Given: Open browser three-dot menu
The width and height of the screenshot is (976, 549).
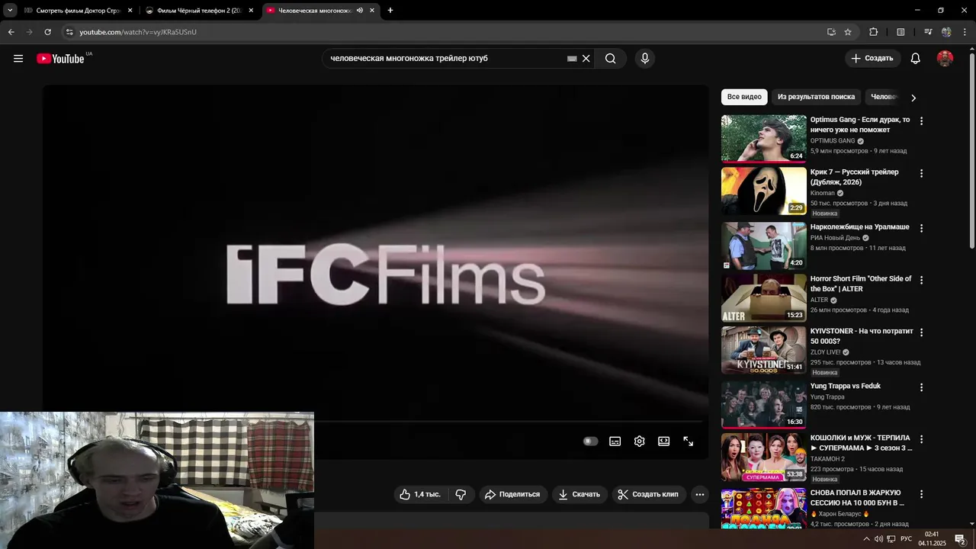Looking at the screenshot, I should (x=965, y=32).
